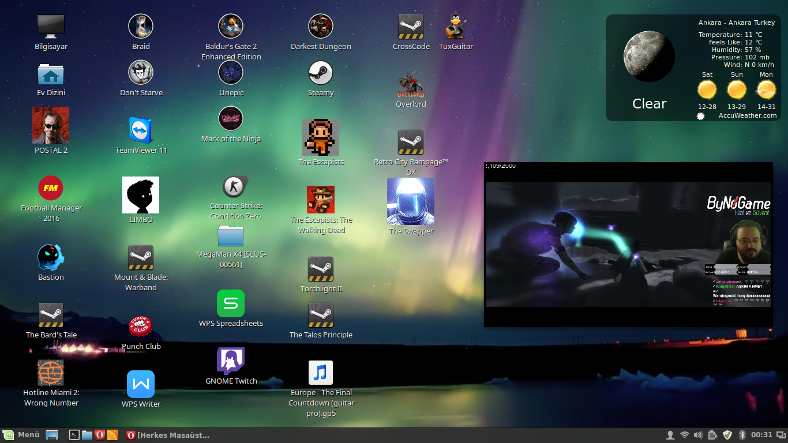Viewport: 788px width, 443px height.
Task: Open the MegaMan X4 folder
Action: point(231,235)
